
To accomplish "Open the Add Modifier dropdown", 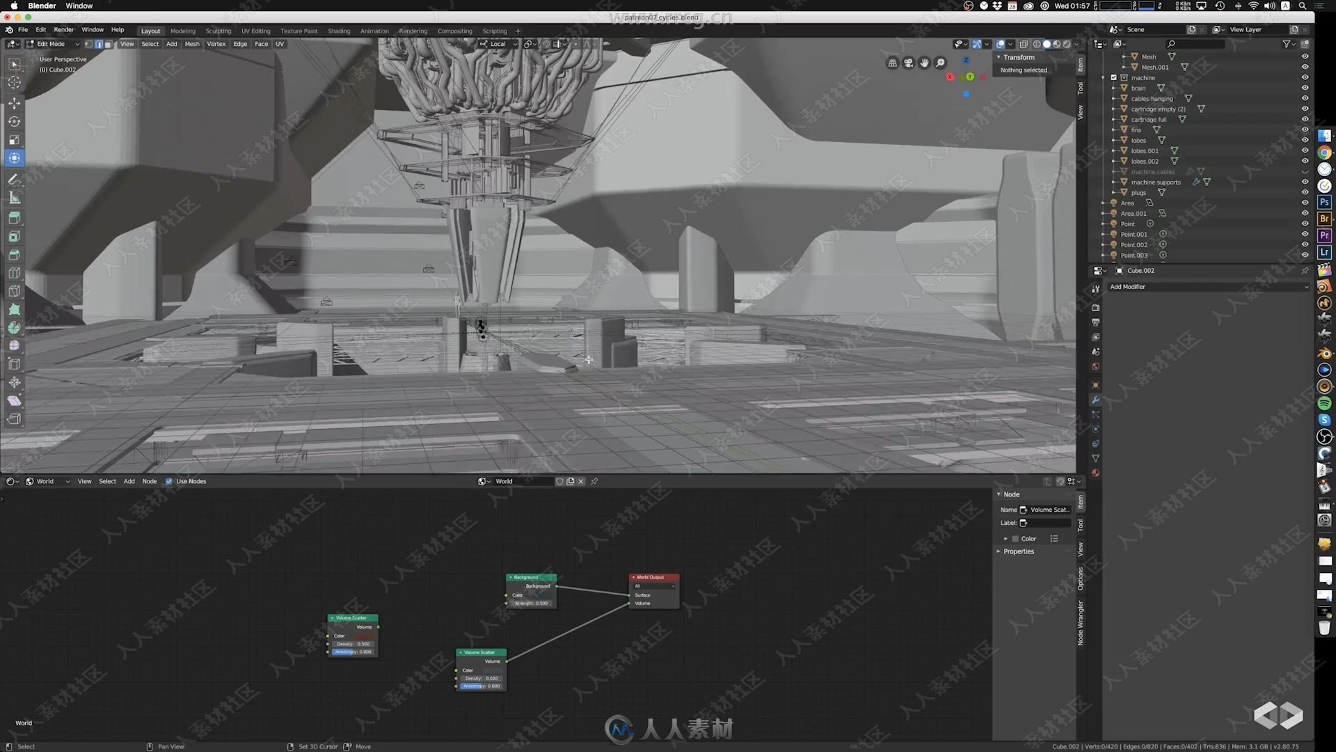I will pyautogui.click(x=1209, y=287).
